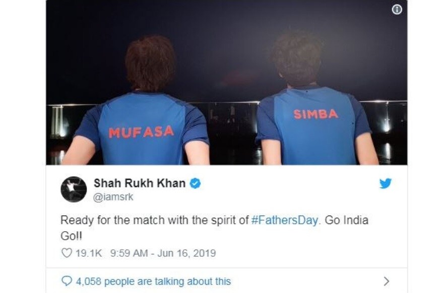Click the Shah Rukh Khan display name

coord(140,183)
